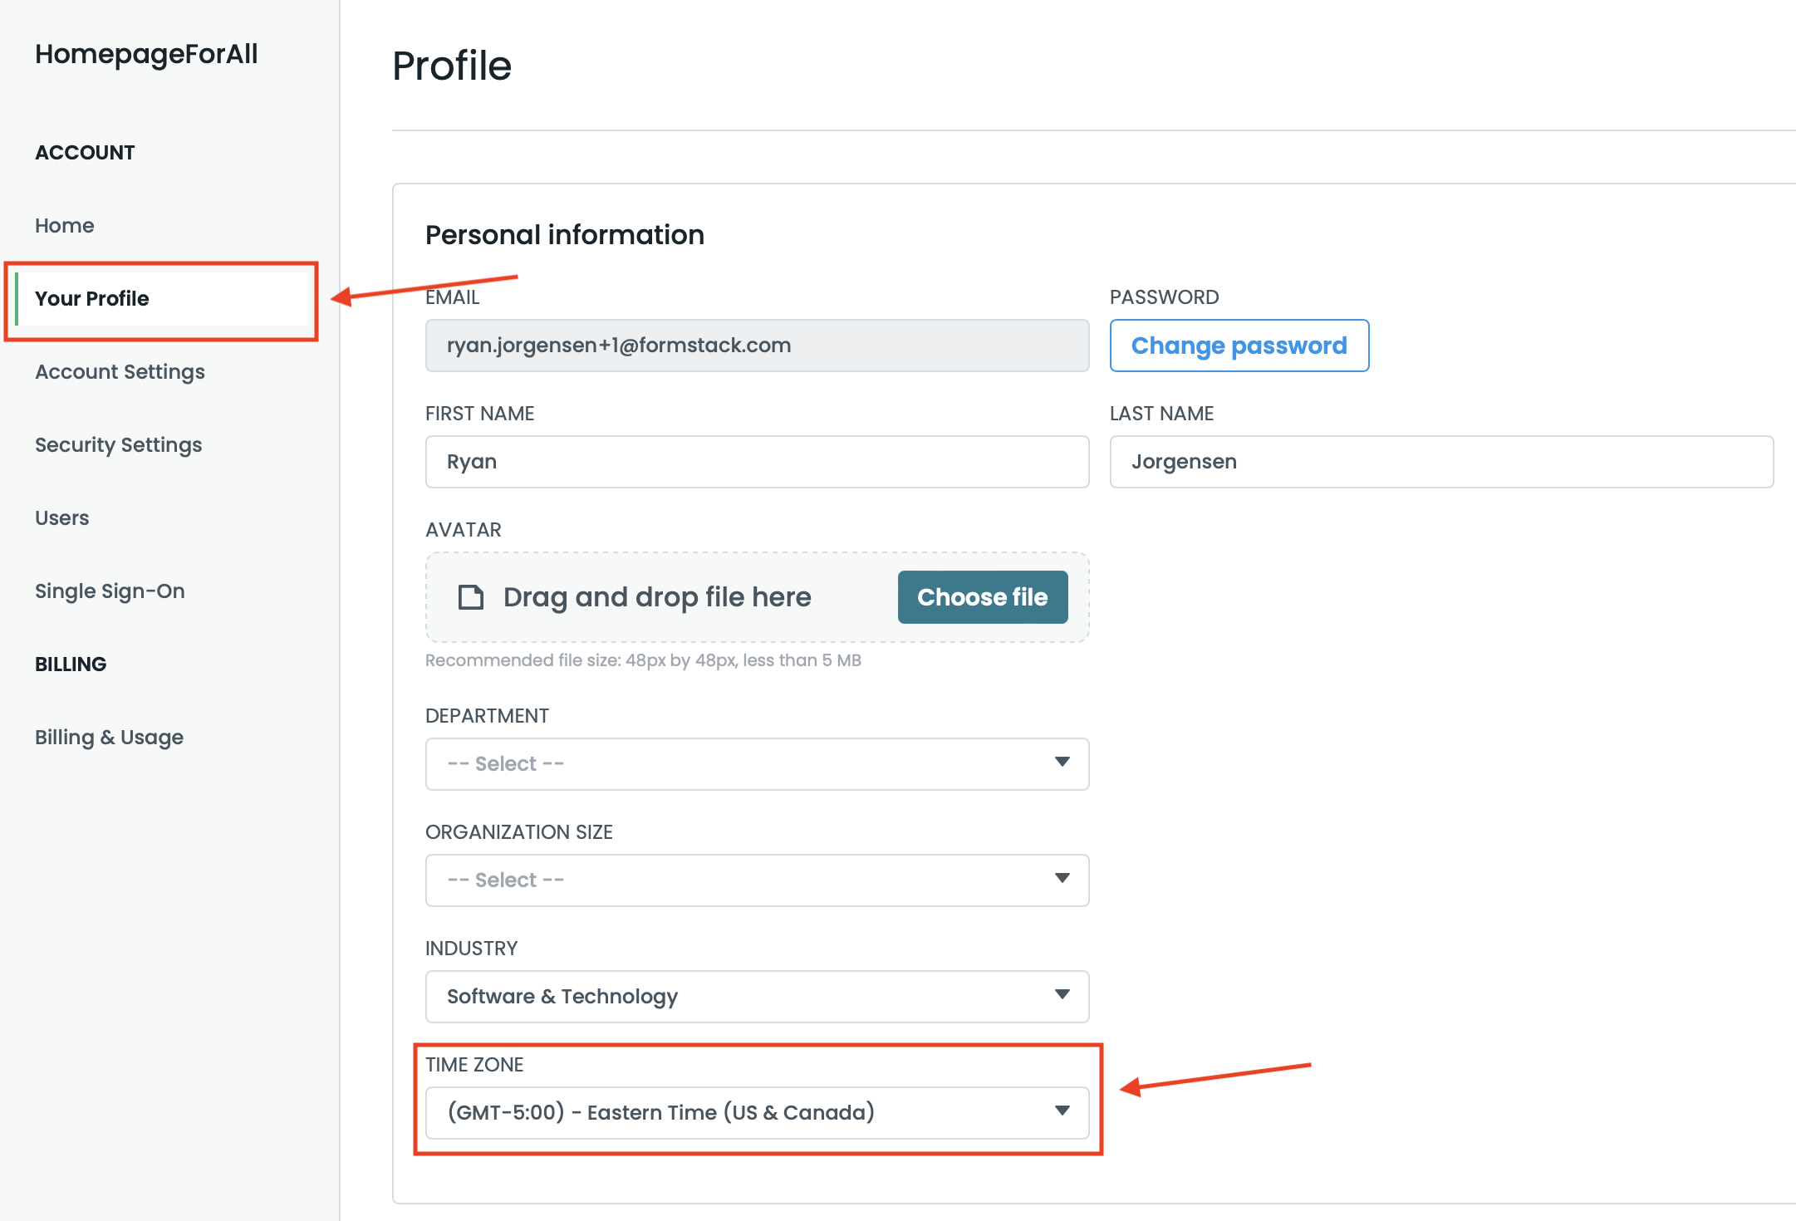Click the Department dropdown arrow
Image resolution: width=1796 pixels, height=1221 pixels.
tap(1062, 763)
